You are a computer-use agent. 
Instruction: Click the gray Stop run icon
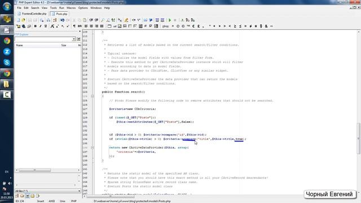[x=175, y=20]
